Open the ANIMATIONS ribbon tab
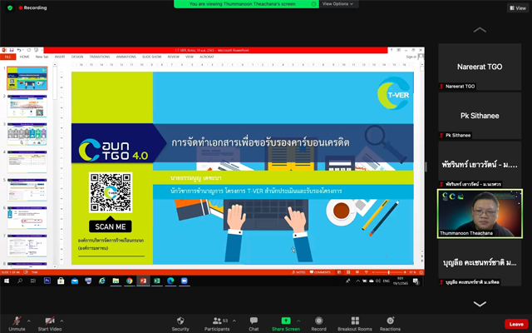The height and width of the screenshot is (333, 532). [126, 57]
